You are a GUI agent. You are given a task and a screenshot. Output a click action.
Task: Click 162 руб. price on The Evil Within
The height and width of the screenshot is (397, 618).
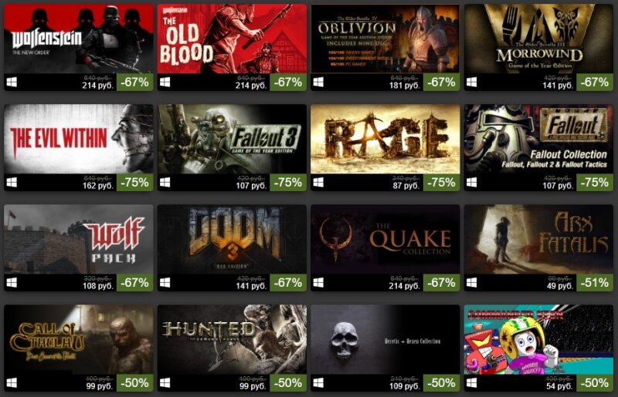point(98,186)
